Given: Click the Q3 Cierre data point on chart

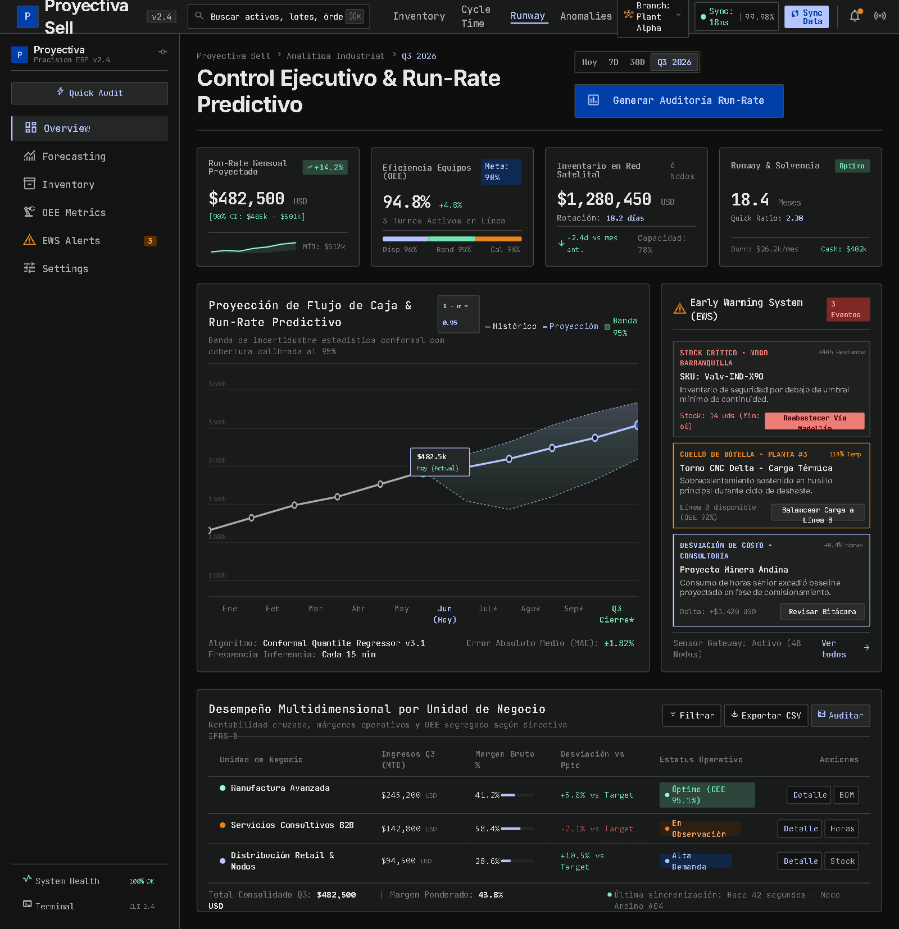Looking at the screenshot, I should (x=637, y=425).
